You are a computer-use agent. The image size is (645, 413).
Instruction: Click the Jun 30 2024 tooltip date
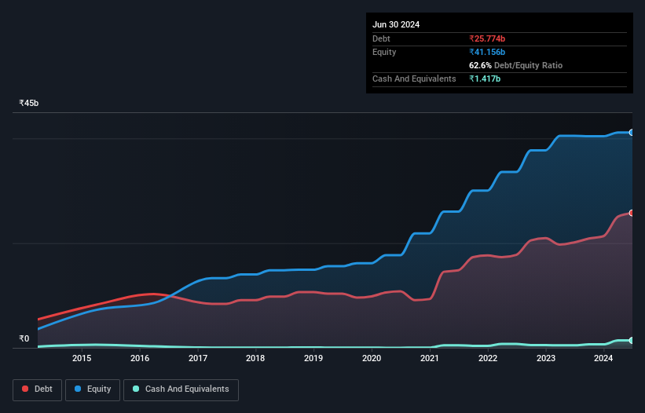click(x=396, y=24)
